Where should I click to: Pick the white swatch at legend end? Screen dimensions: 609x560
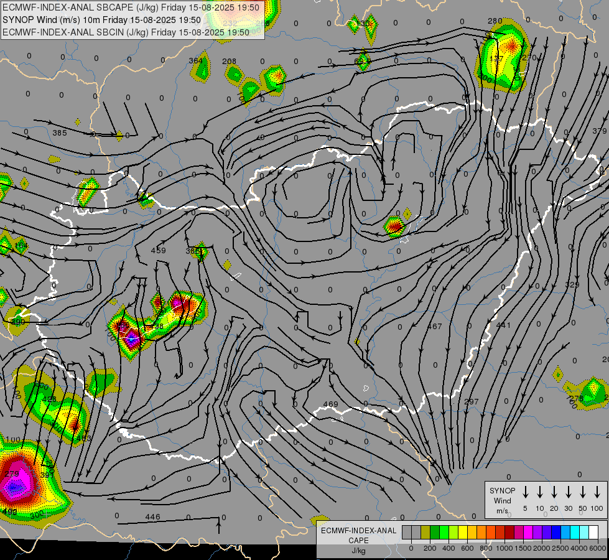593,532
